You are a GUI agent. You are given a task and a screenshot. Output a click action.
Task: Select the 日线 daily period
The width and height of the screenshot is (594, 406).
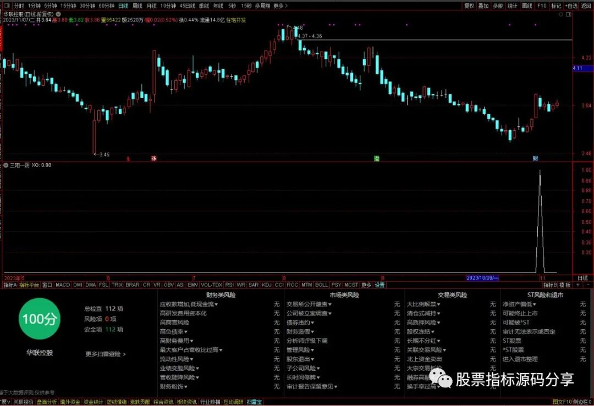click(123, 5)
